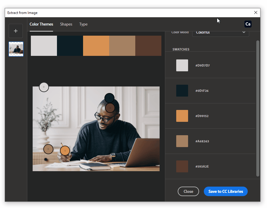
Task: Click the swatches panel vertical scrollbar
Action: [x=258, y=108]
